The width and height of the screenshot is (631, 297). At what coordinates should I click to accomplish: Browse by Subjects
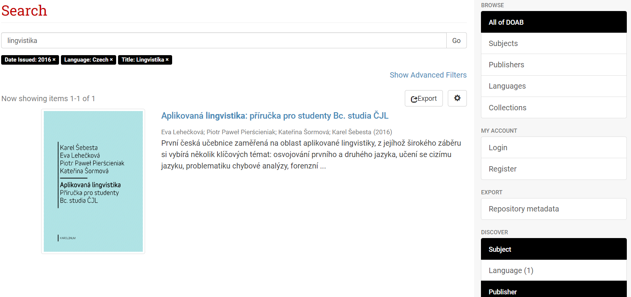[554, 43]
